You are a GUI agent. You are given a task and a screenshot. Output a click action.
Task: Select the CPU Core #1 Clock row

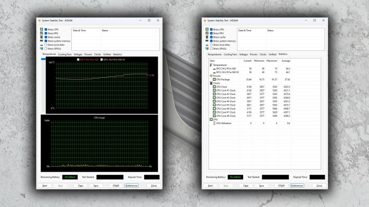[250, 90]
